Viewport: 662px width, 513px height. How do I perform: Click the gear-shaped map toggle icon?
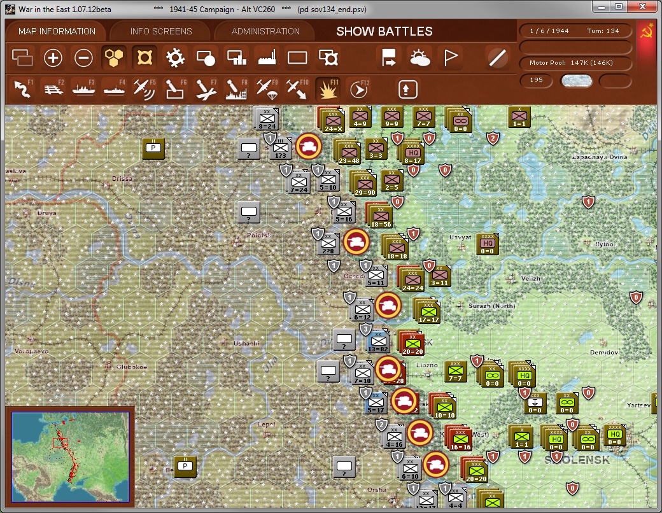[175, 57]
